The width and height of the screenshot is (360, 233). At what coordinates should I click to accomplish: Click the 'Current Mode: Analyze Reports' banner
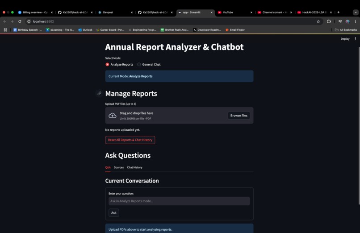pyautogui.click(x=179, y=76)
